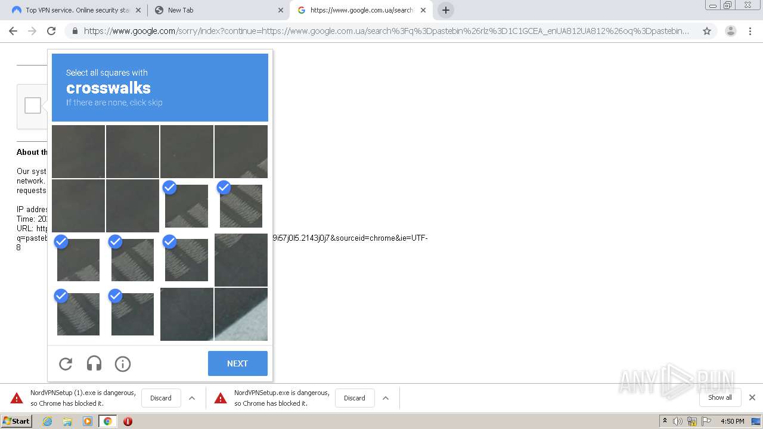
Task: Bookmark this page with star icon
Action: (707, 31)
